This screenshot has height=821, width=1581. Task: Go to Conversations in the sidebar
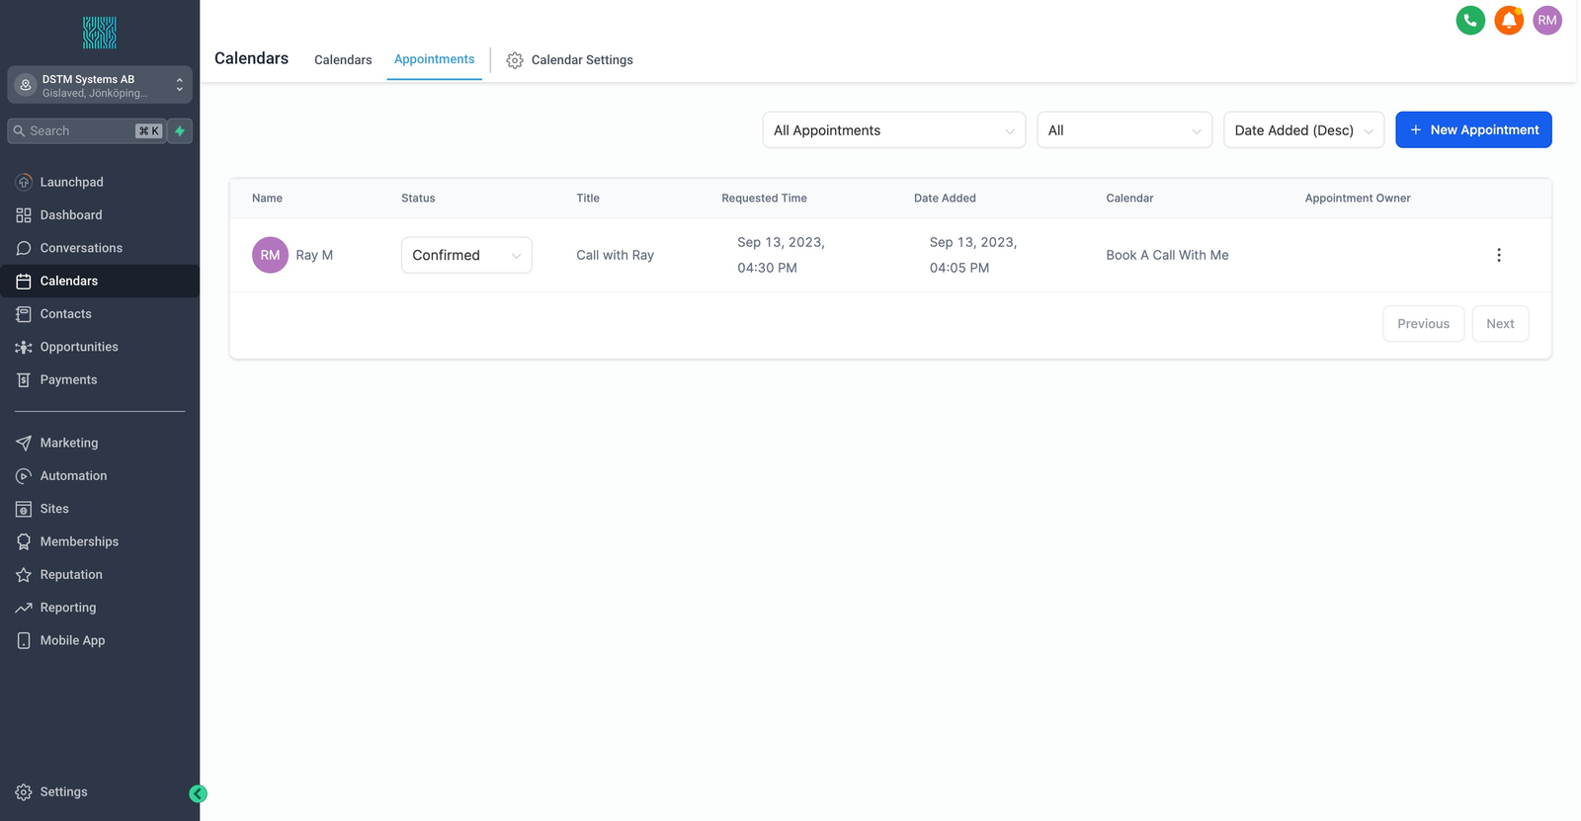(81, 248)
